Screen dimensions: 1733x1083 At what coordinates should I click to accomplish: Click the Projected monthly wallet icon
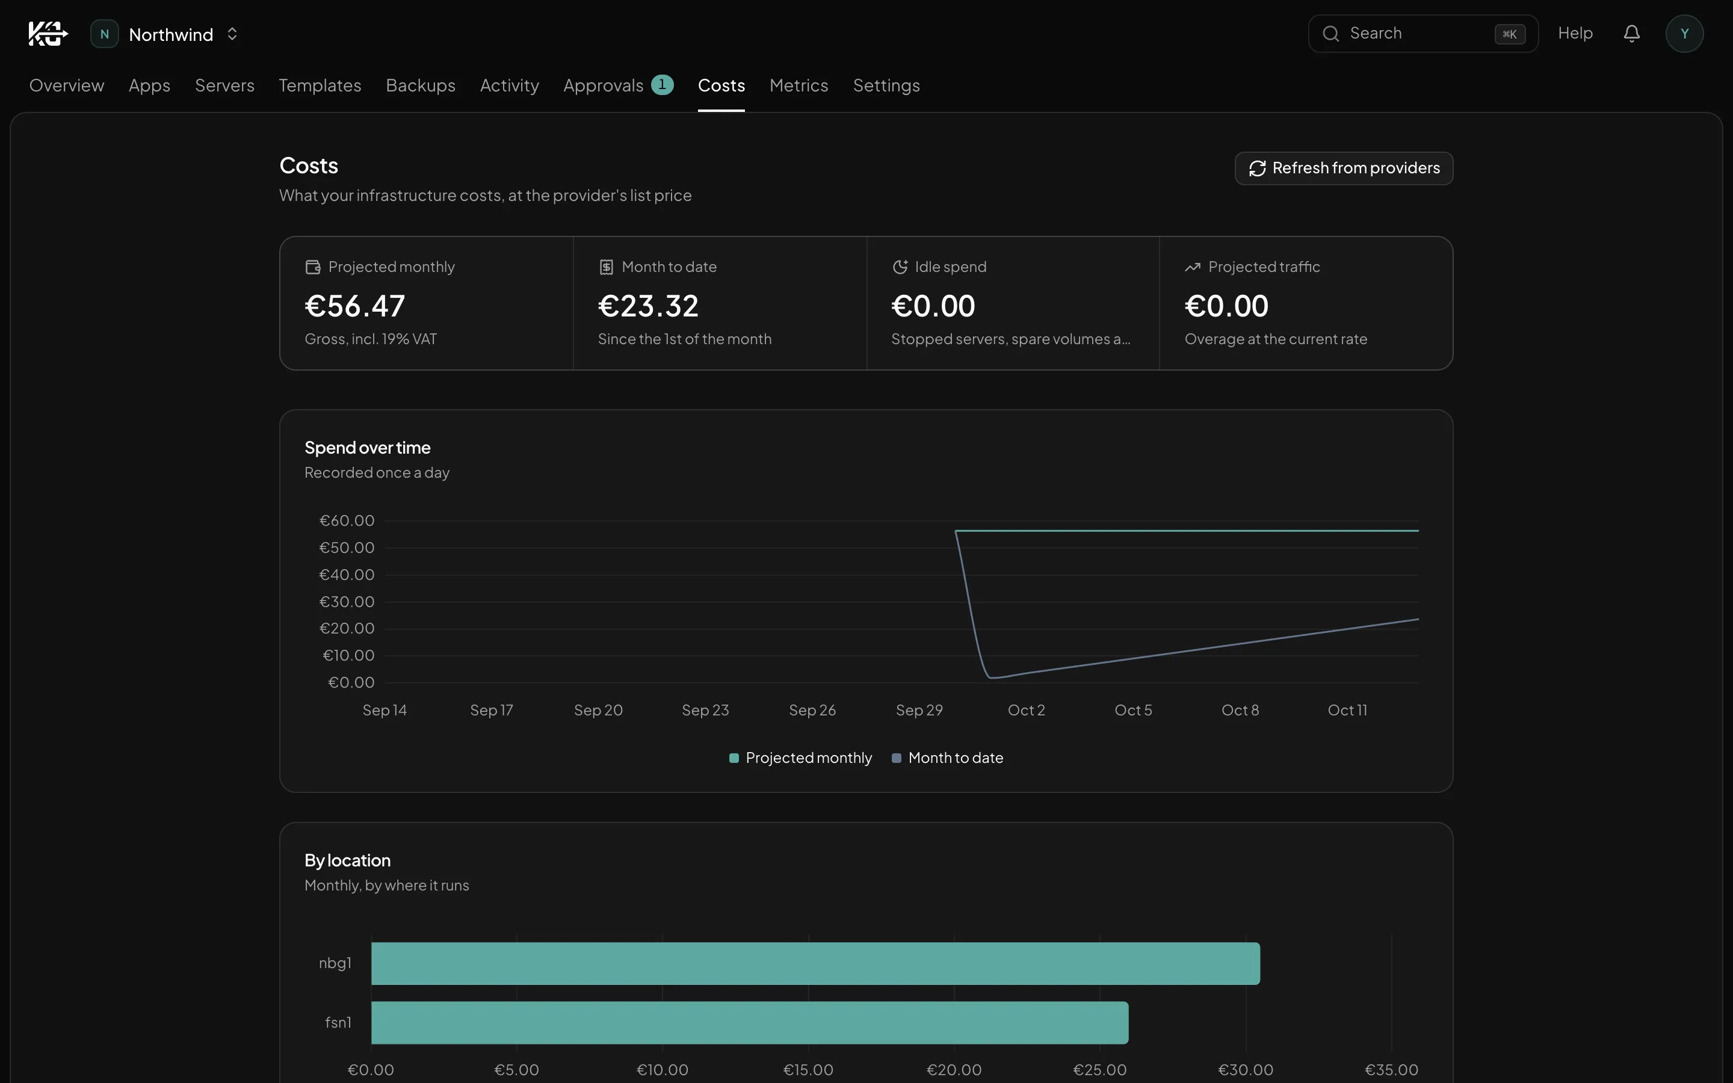coord(313,267)
